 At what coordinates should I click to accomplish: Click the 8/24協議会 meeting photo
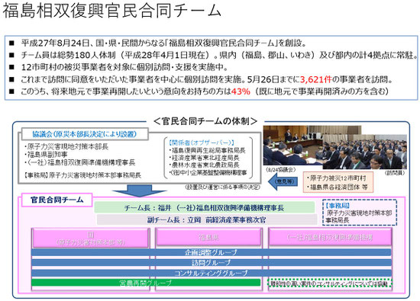pyautogui.click(x=293, y=146)
